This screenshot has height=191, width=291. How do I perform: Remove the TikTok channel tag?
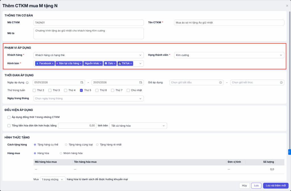tap(131, 64)
